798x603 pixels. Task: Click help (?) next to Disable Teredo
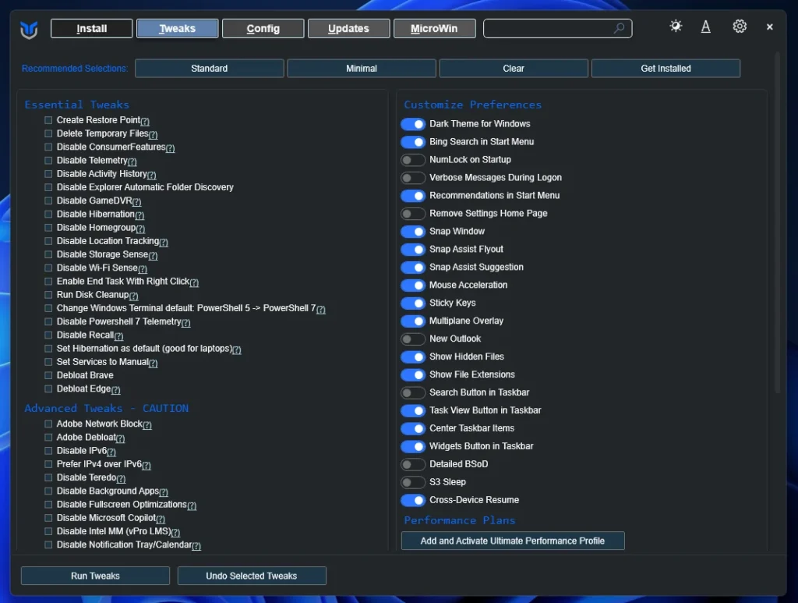[121, 479]
